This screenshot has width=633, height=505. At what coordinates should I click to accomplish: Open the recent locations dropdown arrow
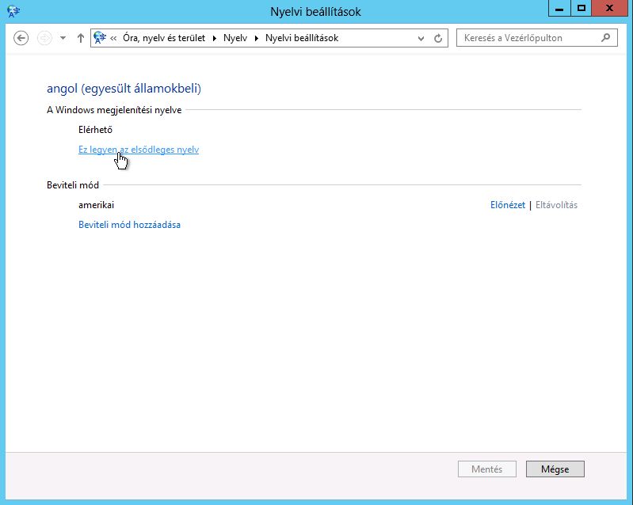[63, 38]
